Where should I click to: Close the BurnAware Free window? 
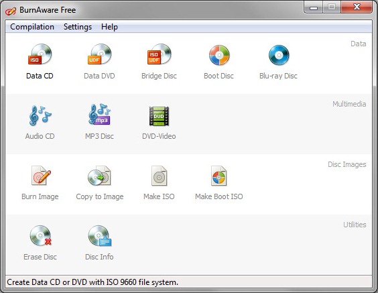tap(357, 7)
